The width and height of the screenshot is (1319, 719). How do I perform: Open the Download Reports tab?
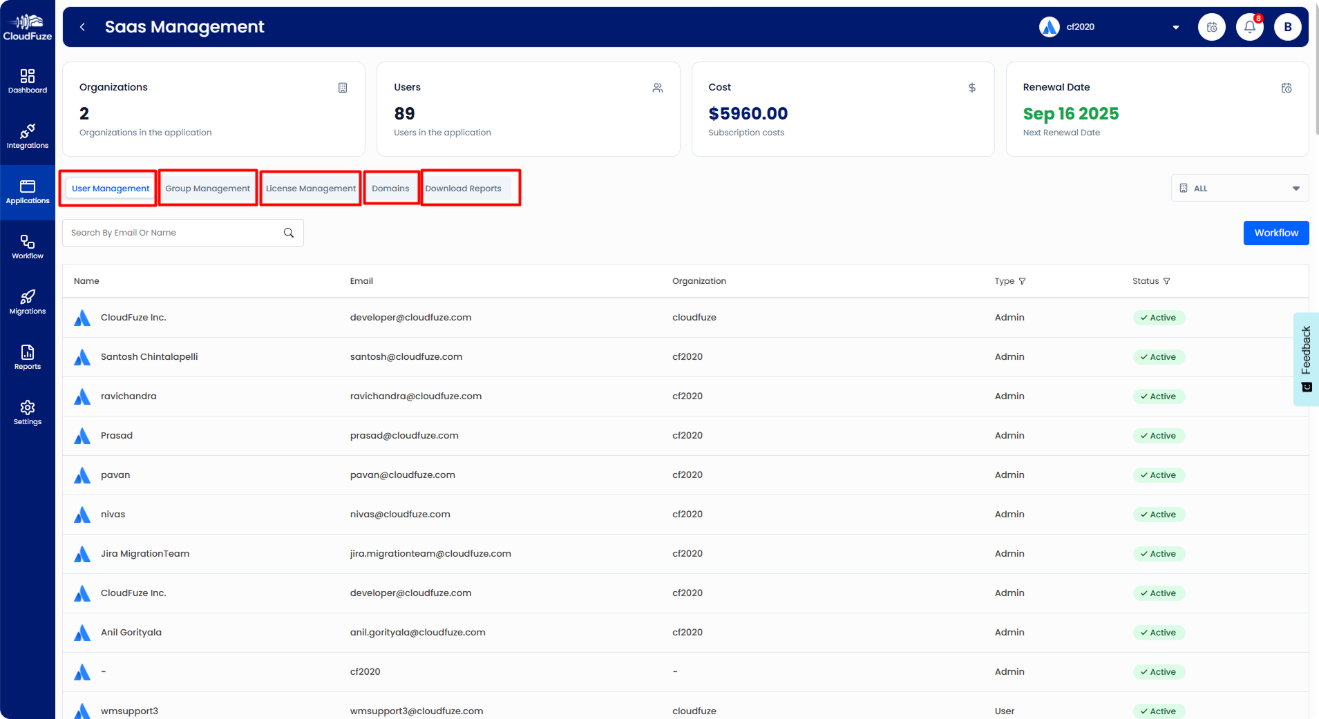(464, 189)
